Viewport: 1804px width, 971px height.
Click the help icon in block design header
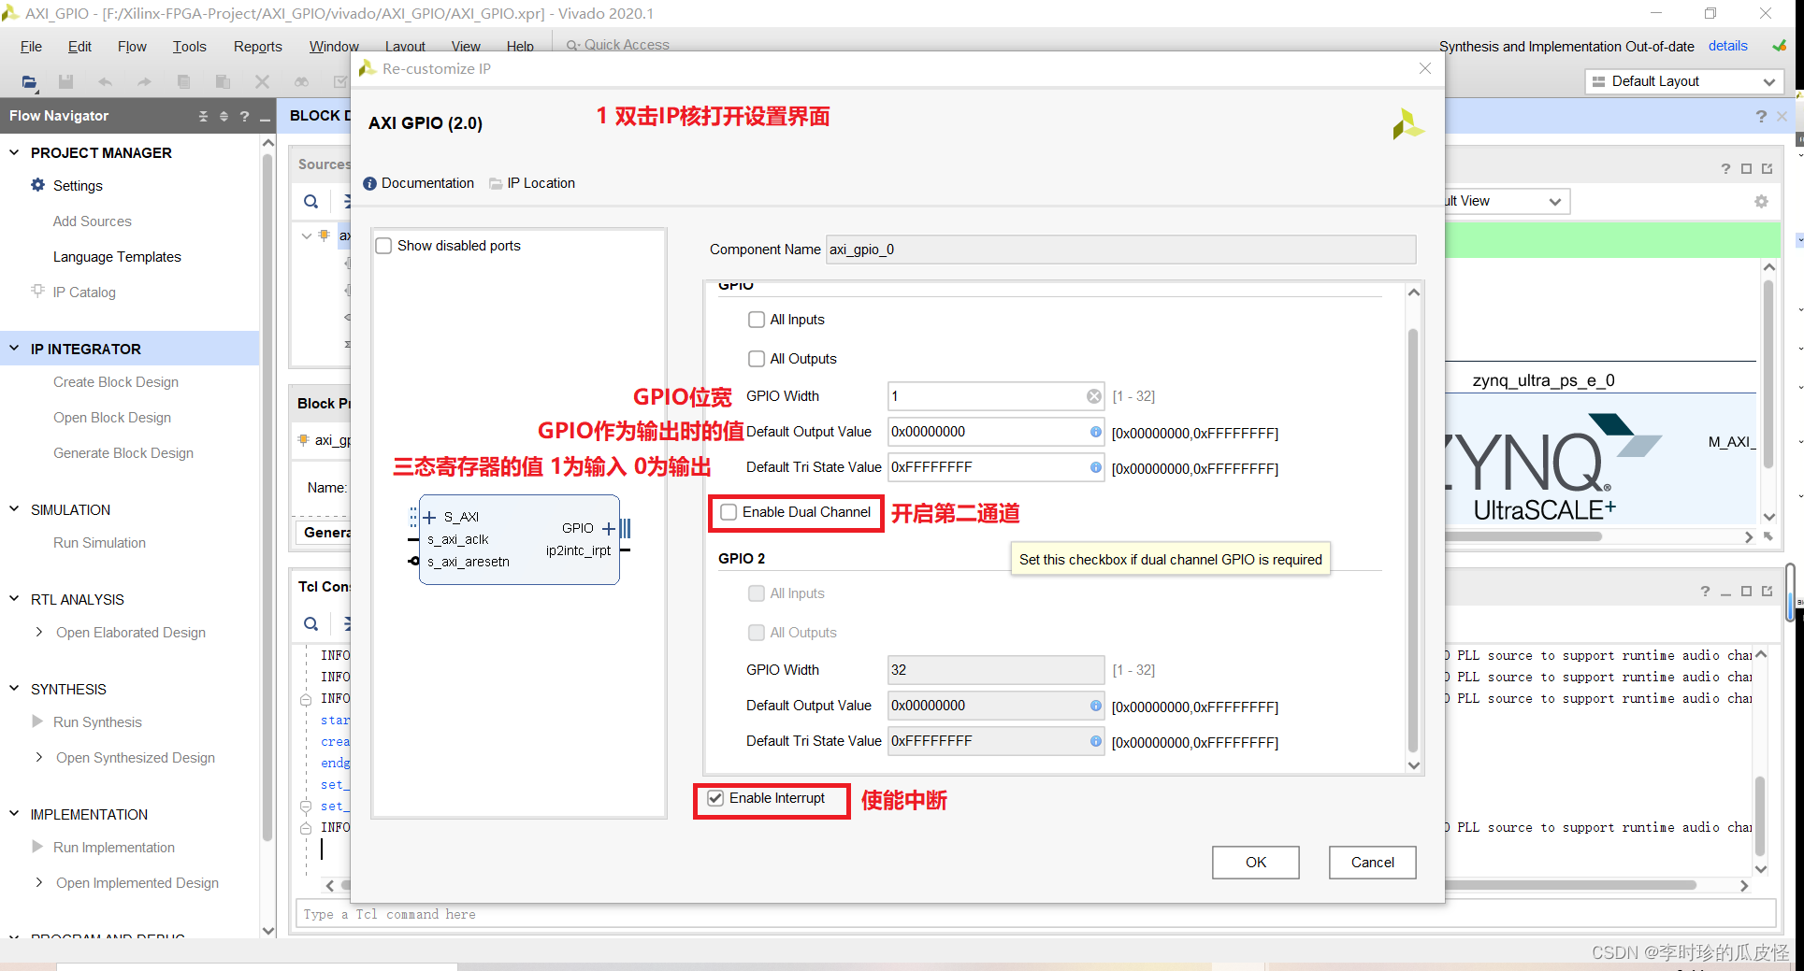[1761, 117]
